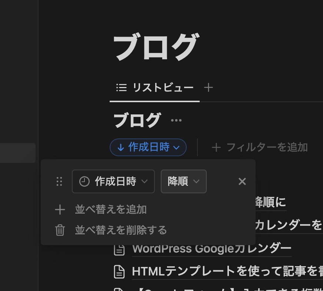Select the highlighted item in left sidebar

click(17, 153)
